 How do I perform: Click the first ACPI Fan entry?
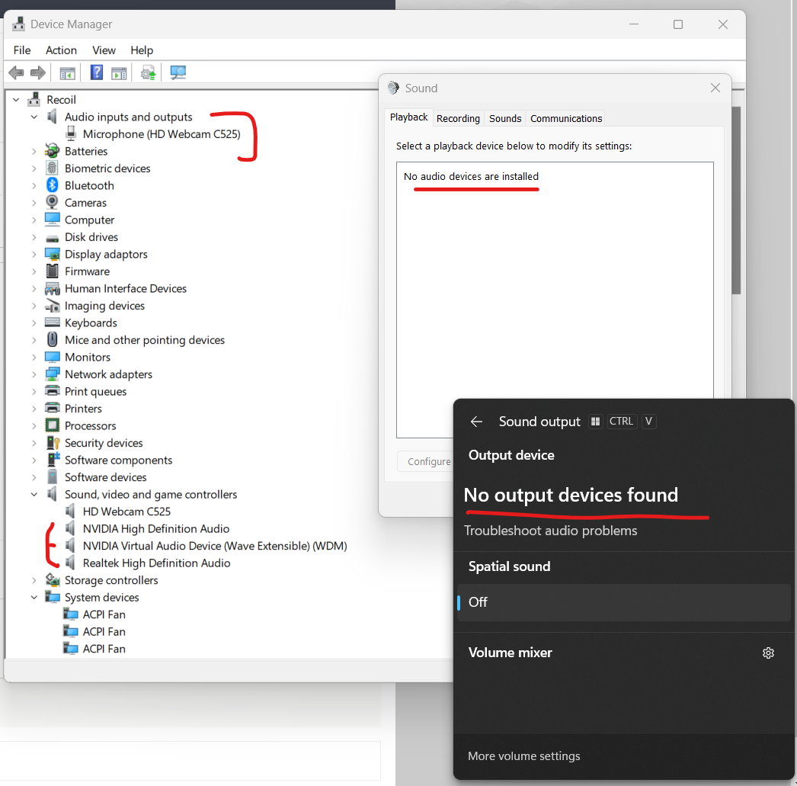(x=104, y=614)
